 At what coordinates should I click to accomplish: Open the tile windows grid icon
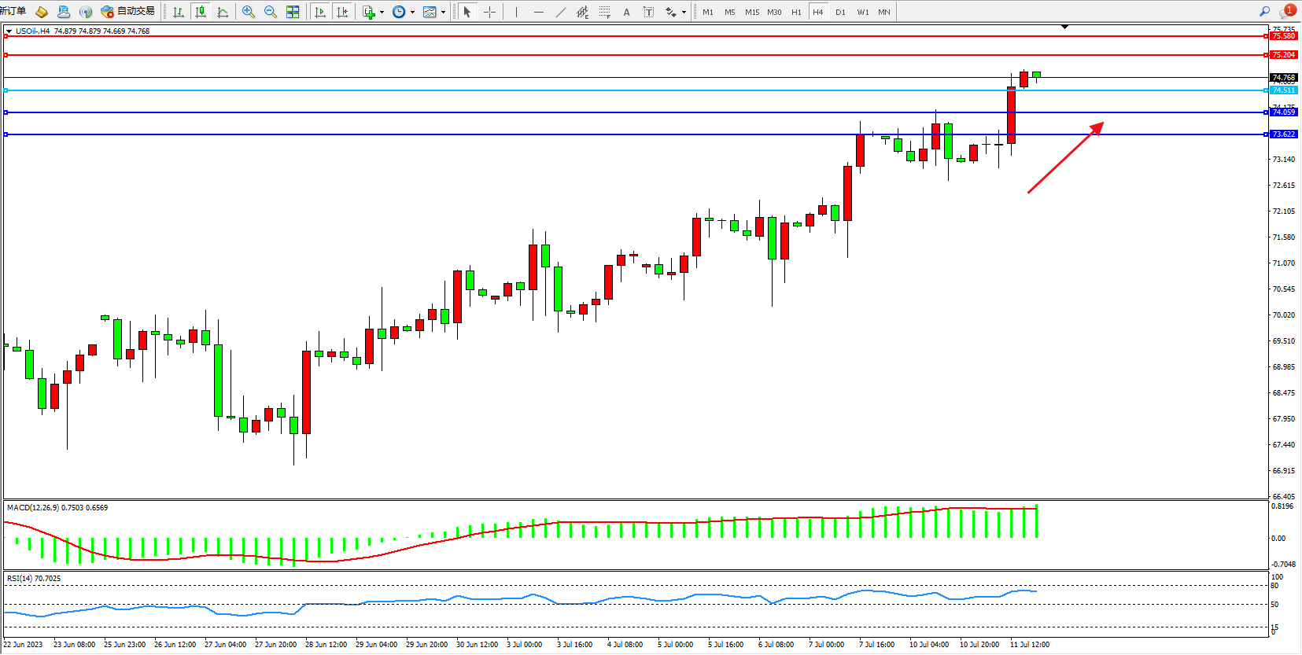293,12
